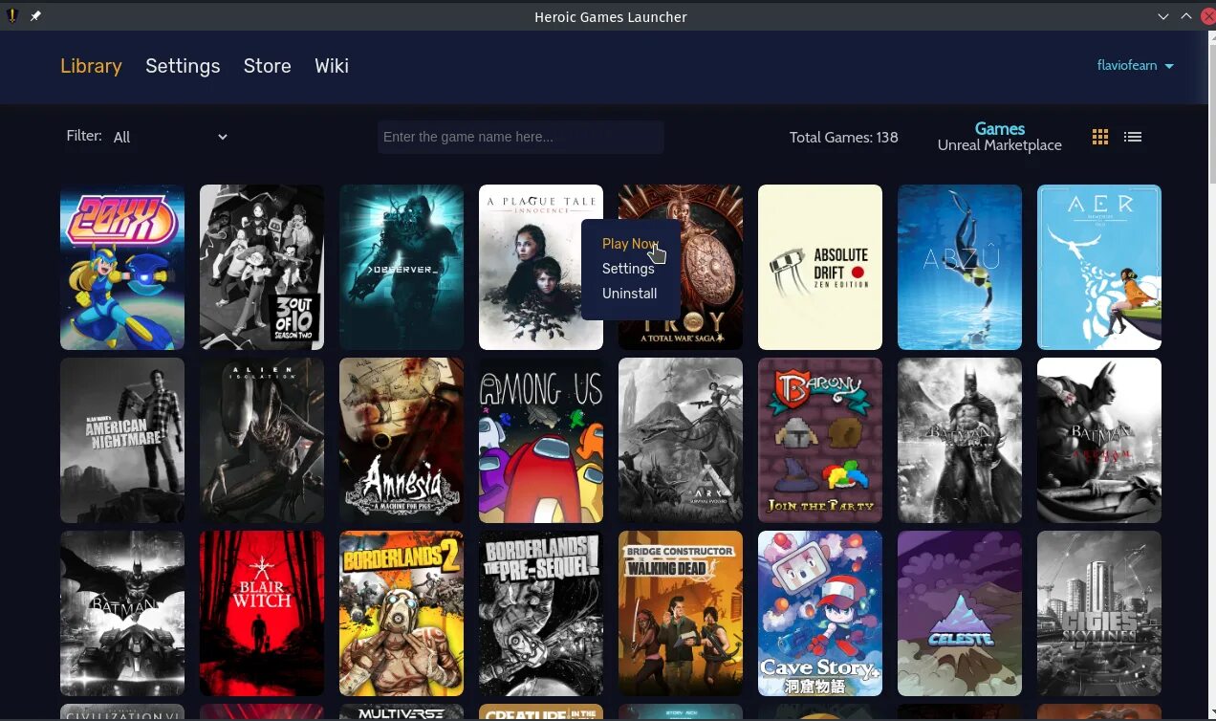Open the Settings tab in navigation
The image size is (1216, 721).
click(x=183, y=66)
